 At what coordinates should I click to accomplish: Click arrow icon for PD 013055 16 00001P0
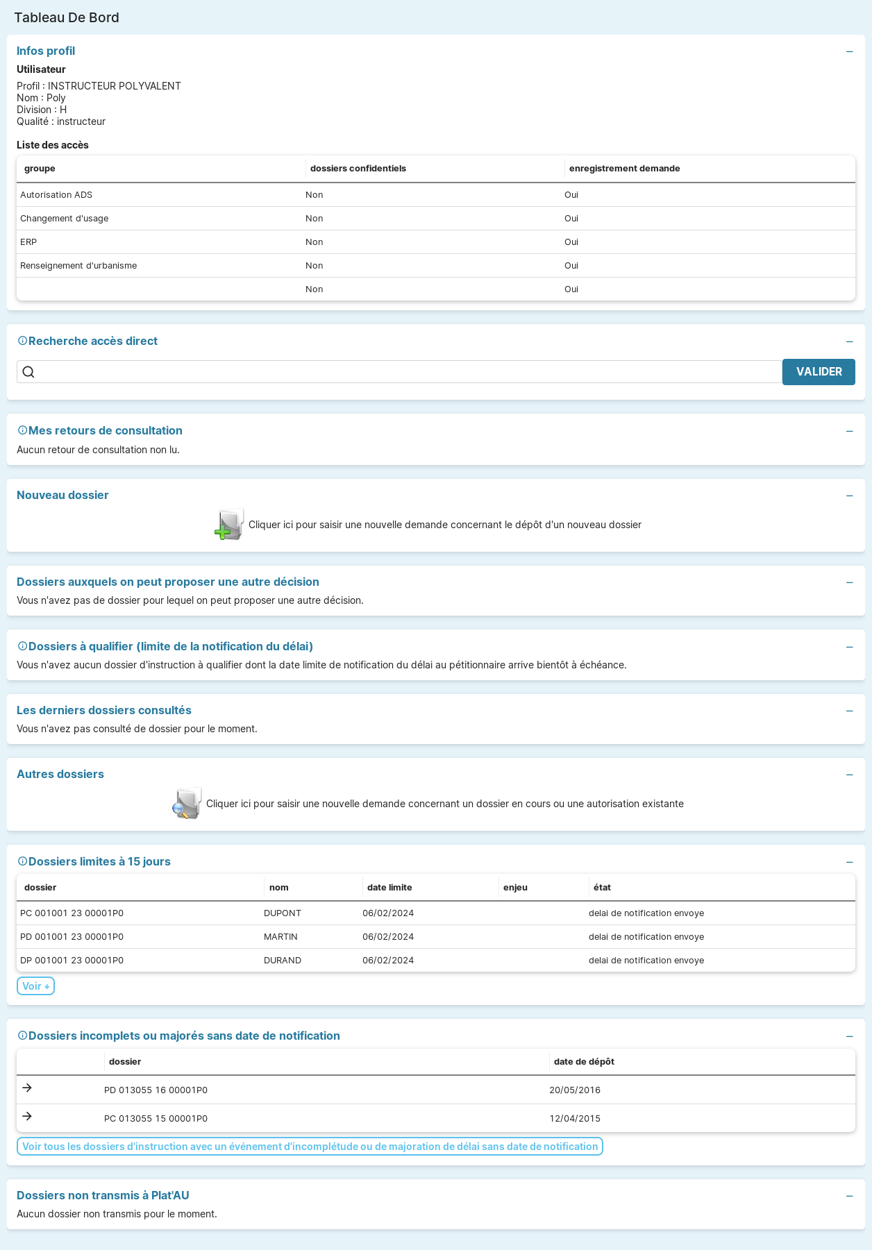tap(27, 1088)
